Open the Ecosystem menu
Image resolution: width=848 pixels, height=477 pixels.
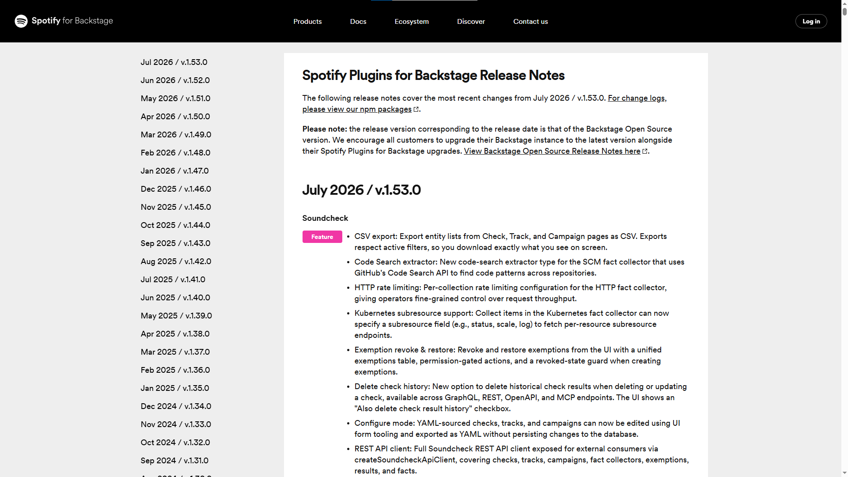(412, 21)
